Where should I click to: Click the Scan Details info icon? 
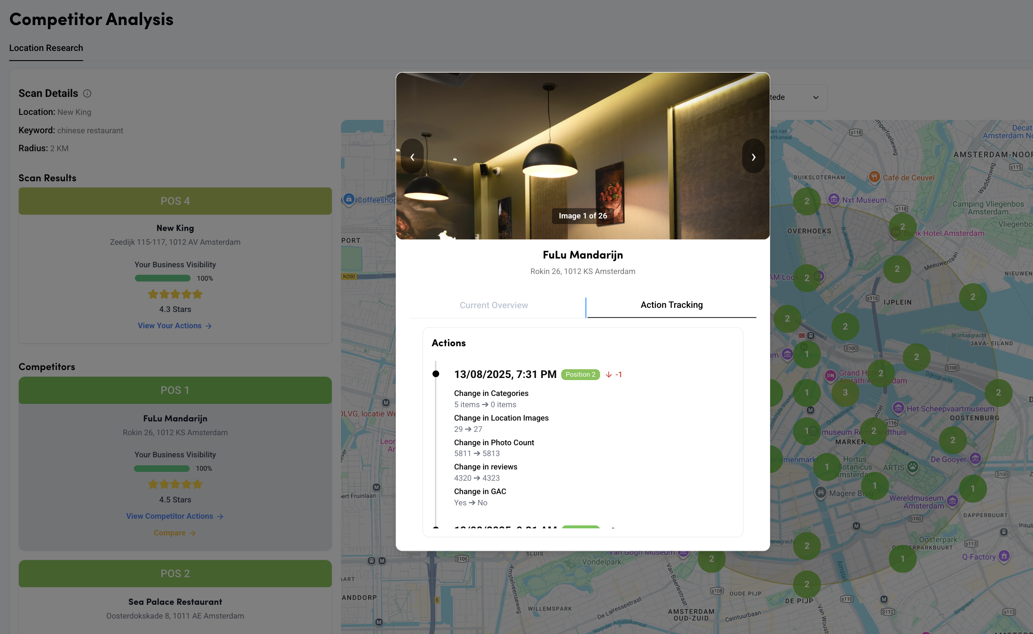click(87, 93)
